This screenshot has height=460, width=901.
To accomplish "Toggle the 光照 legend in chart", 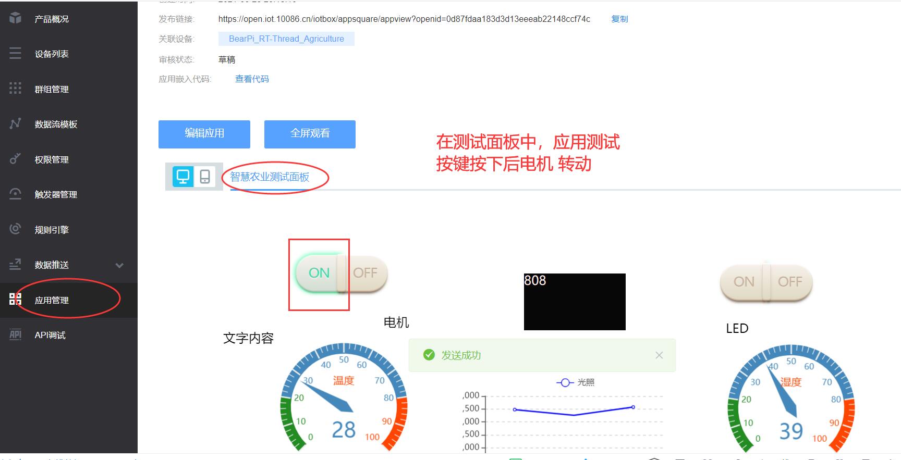I will click(x=575, y=382).
